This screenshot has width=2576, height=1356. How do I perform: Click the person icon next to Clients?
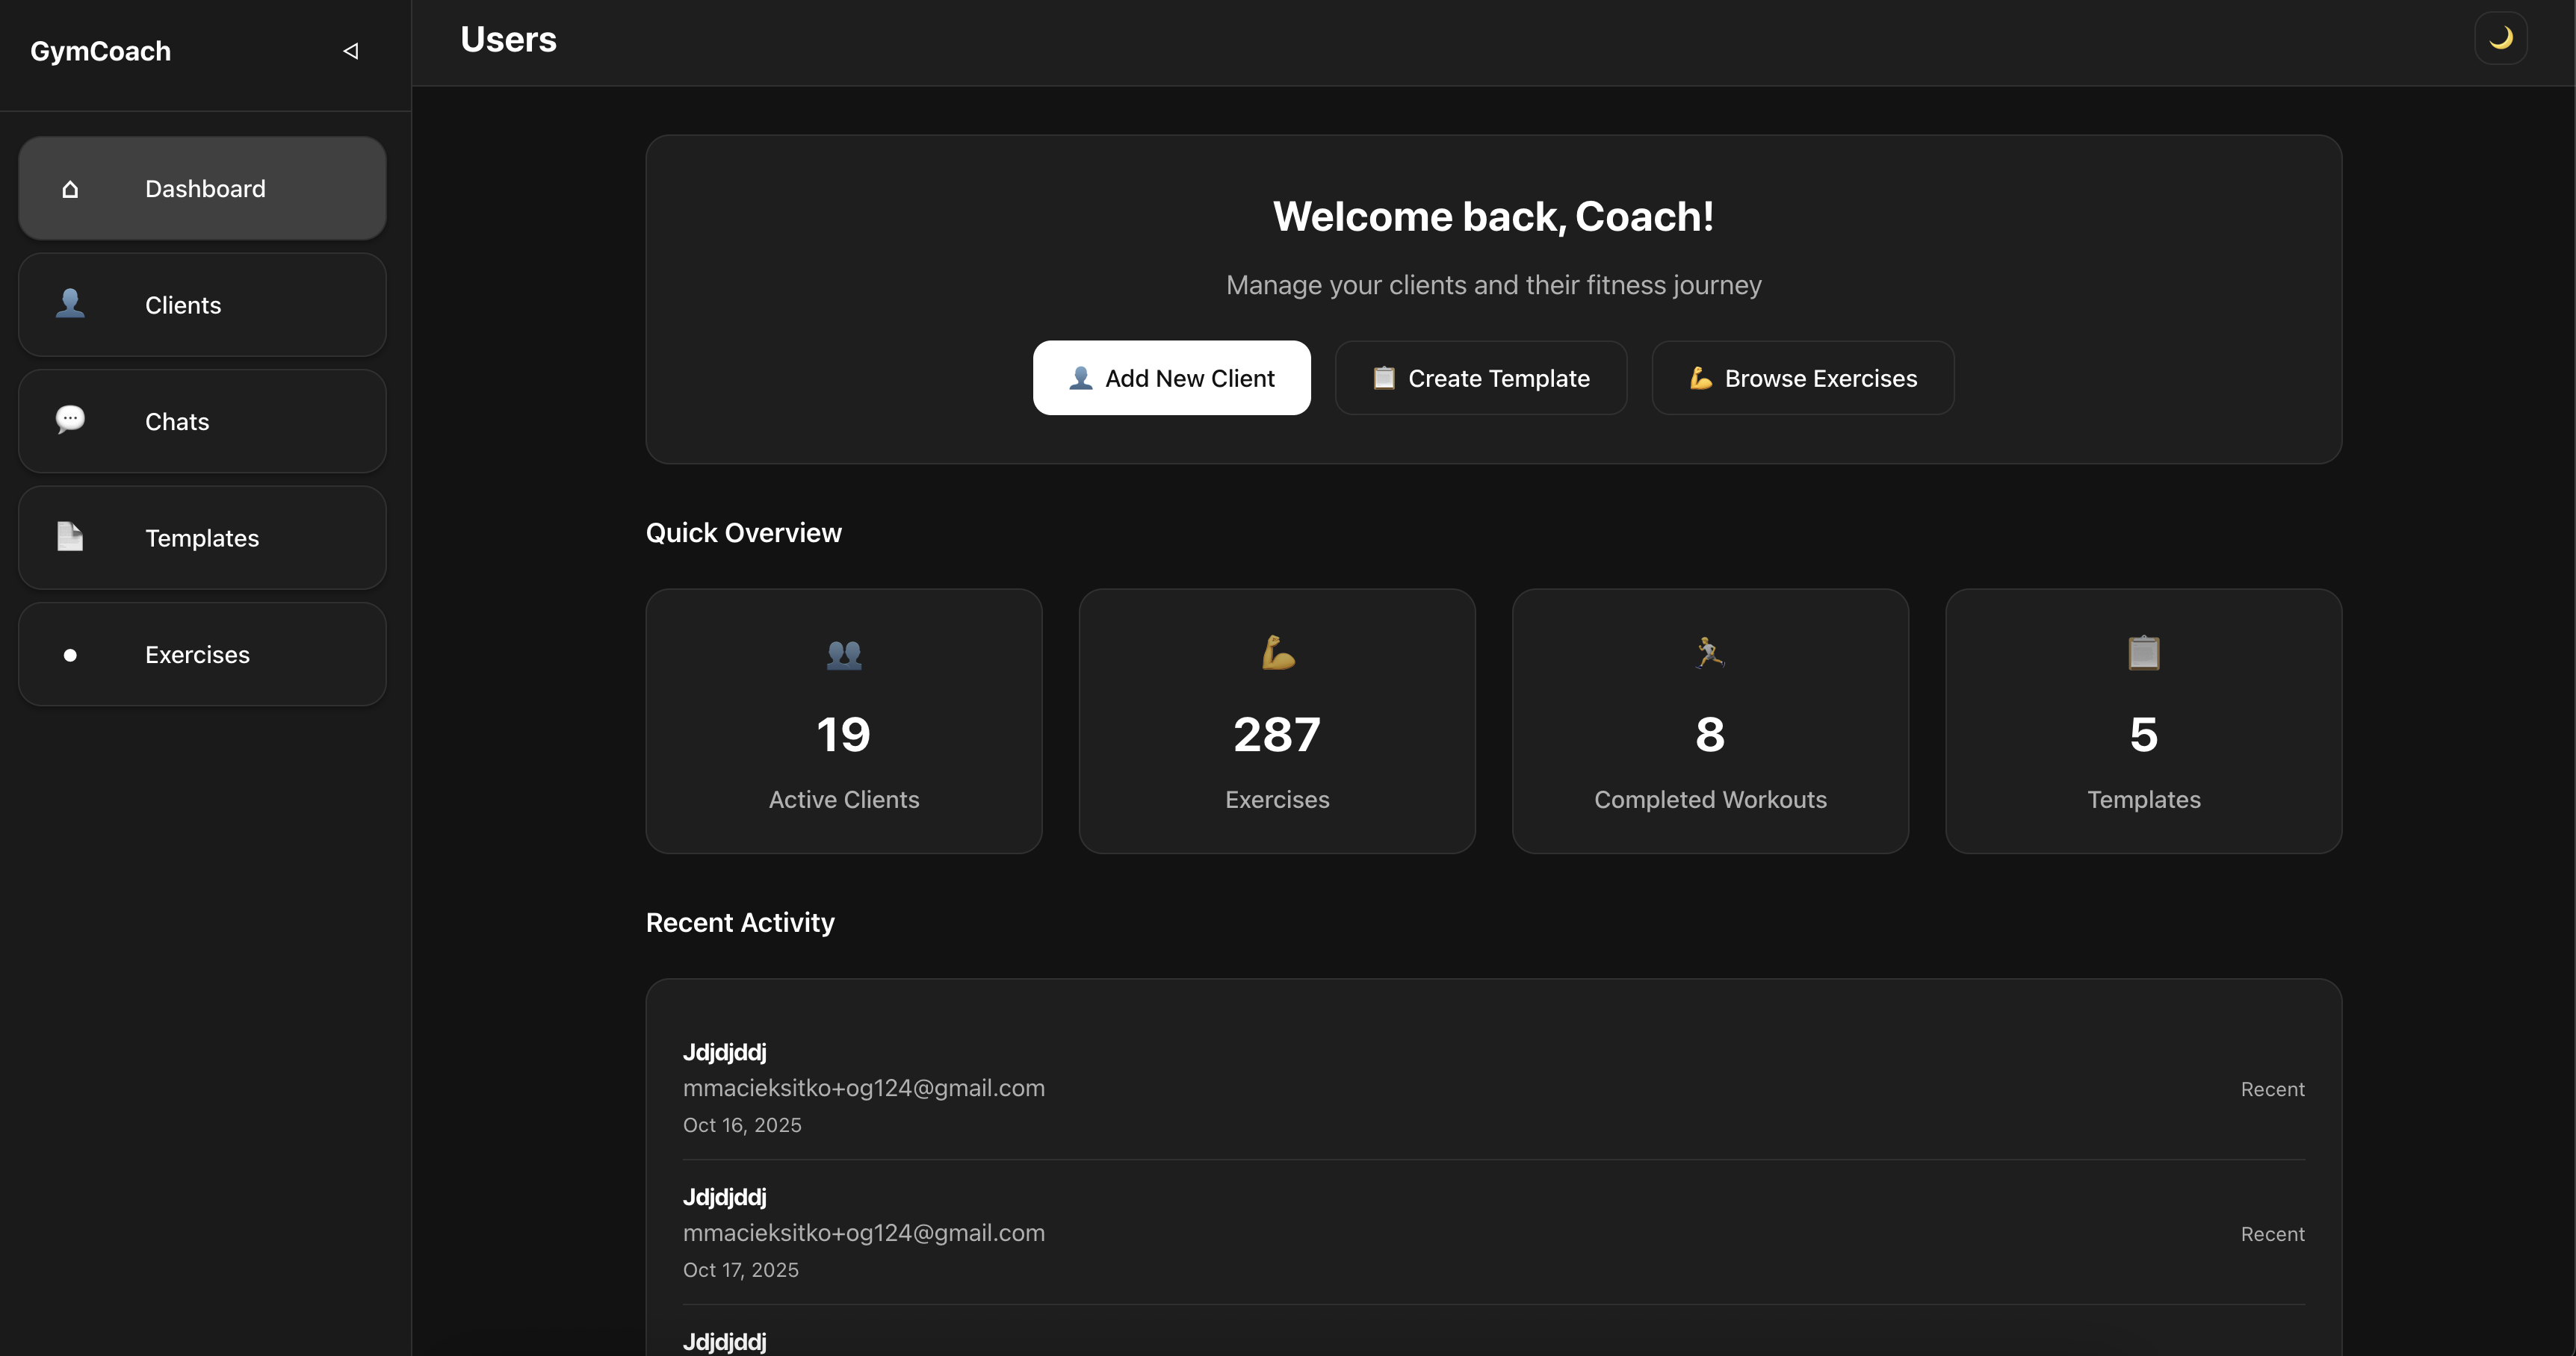click(69, 304)
